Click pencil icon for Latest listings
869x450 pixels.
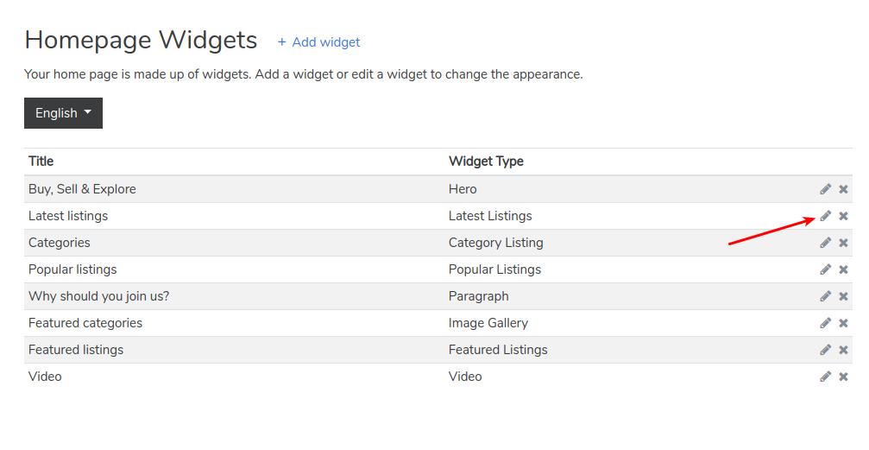pos(826,216)
